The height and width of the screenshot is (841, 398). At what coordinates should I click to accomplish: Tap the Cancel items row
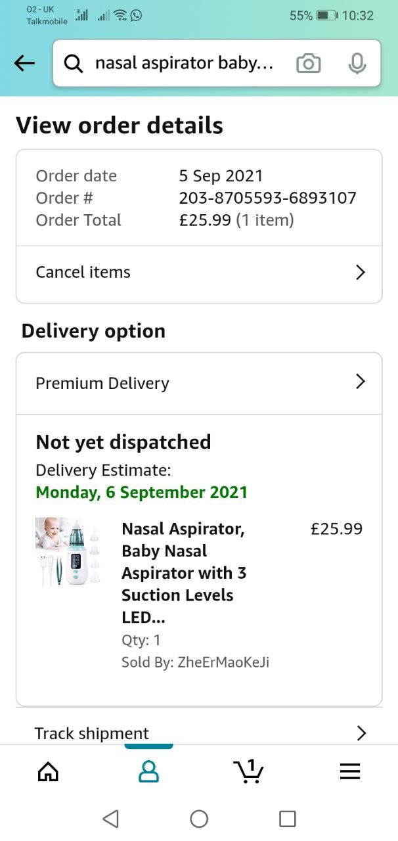tap(83, 272)
